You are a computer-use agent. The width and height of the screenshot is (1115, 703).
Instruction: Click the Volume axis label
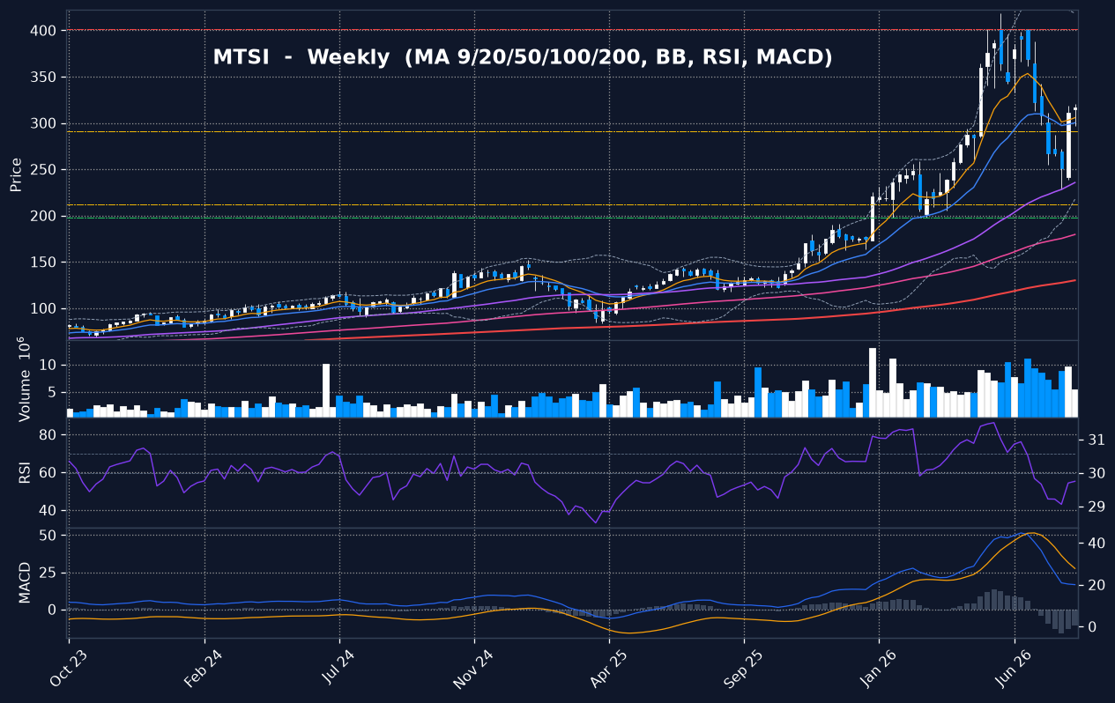(x=25, y=379)
